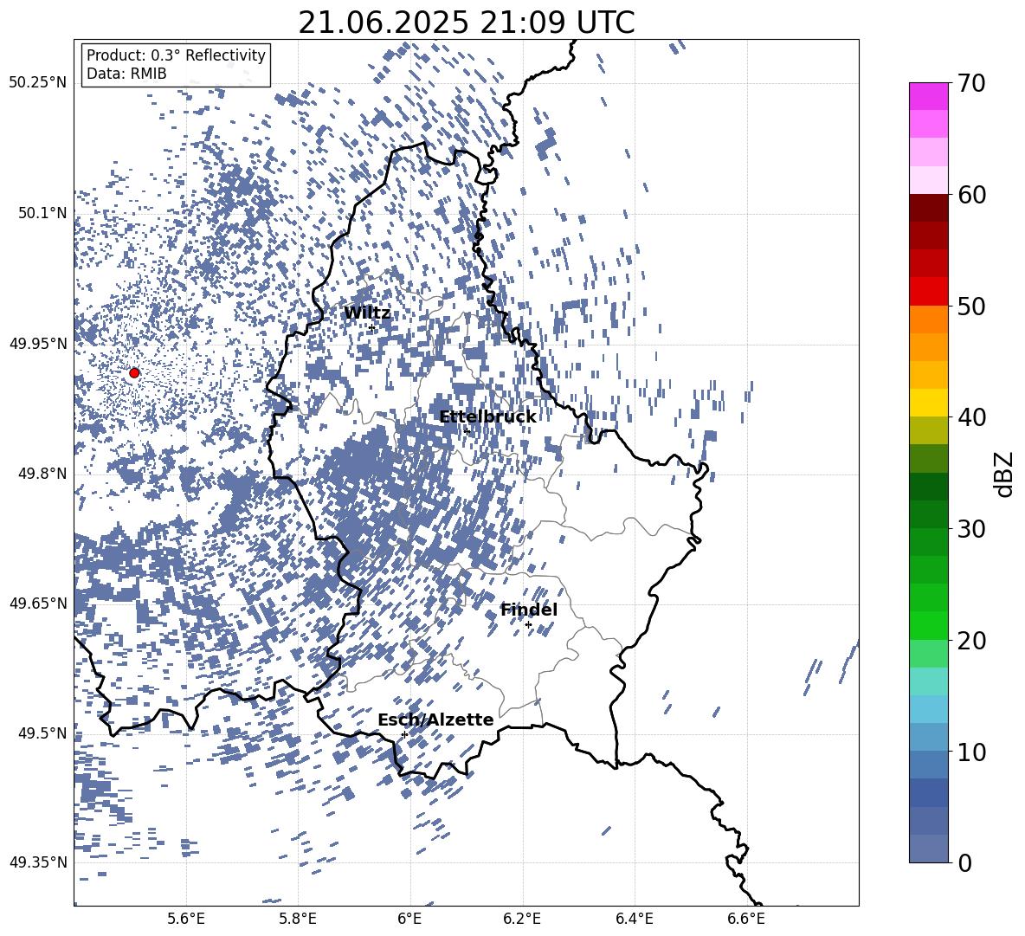Click the cross marker below Ettelbruck
Screen dimensions: 1025x936
[467, 431]
